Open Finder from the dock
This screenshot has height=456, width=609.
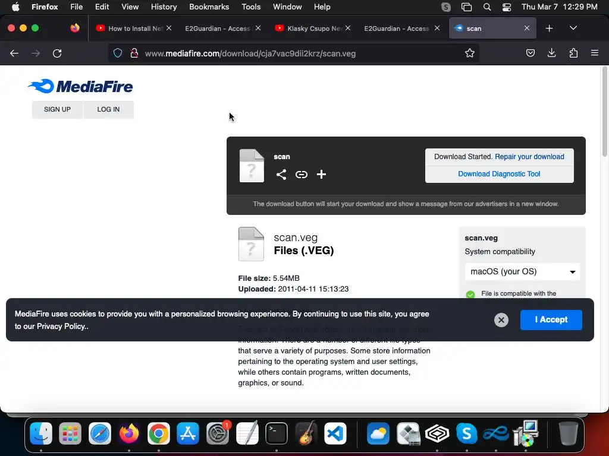(41, 433)
